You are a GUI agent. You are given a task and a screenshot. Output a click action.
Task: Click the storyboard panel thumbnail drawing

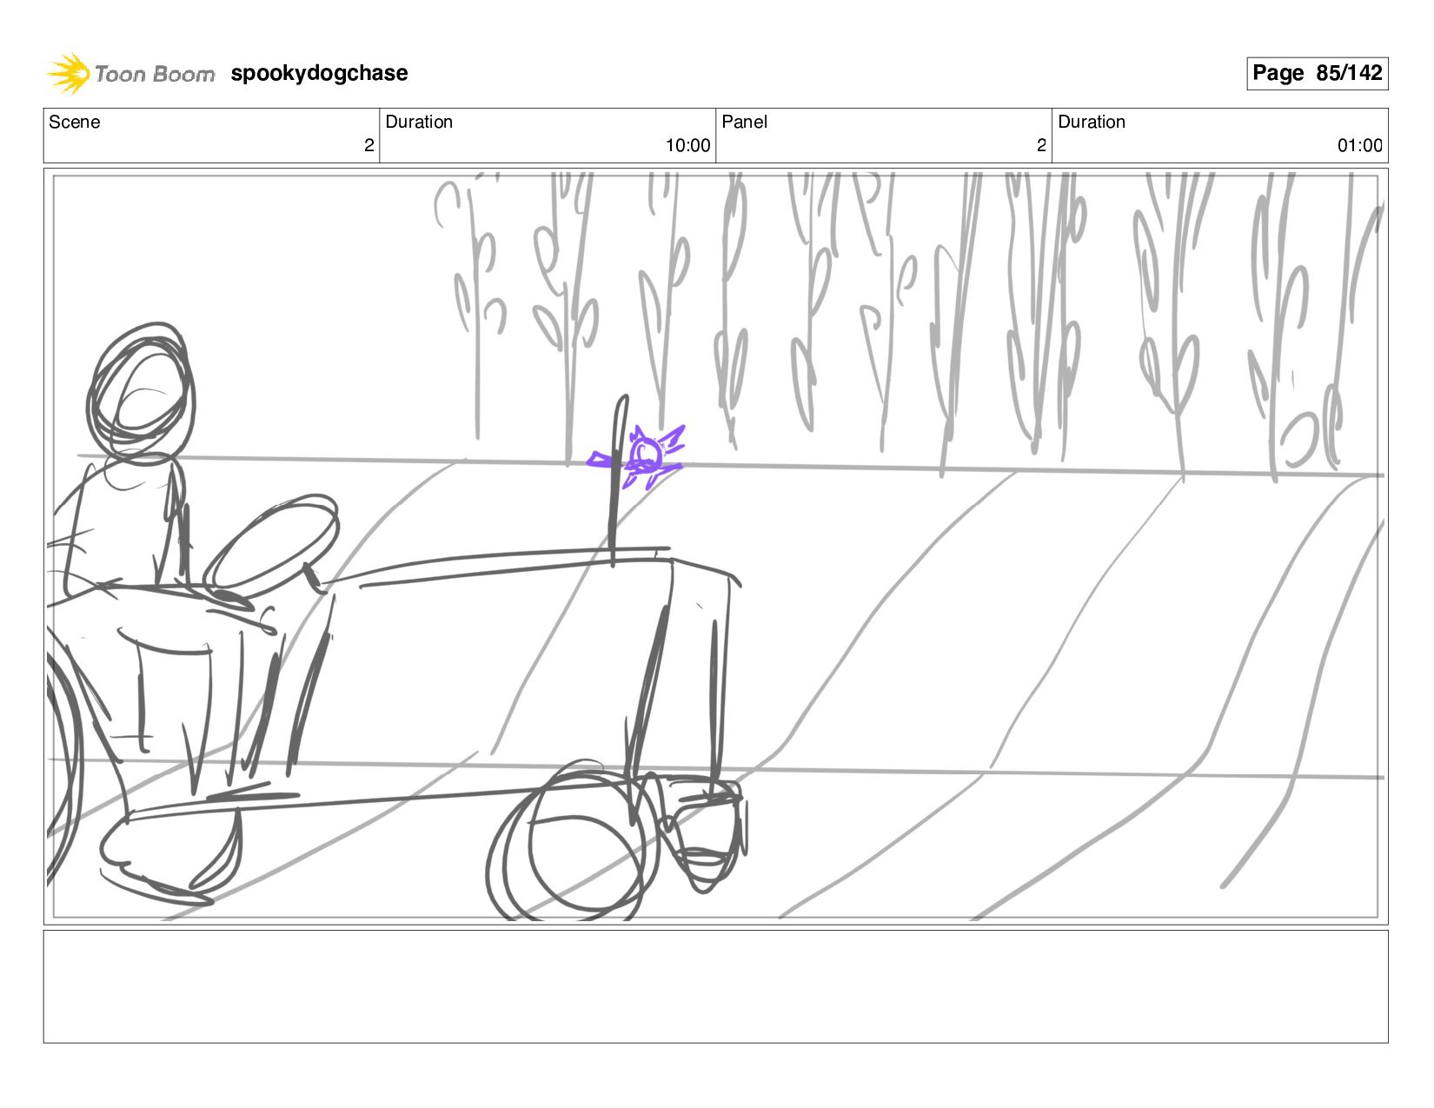[715, 546]
